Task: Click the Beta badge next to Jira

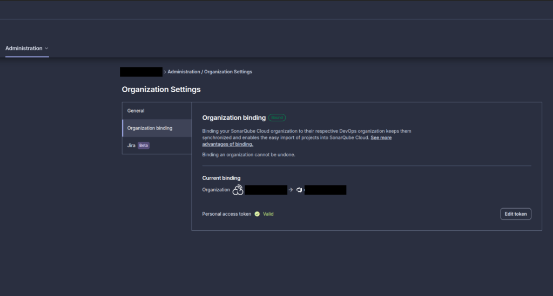Action: [x=143, y=146]
